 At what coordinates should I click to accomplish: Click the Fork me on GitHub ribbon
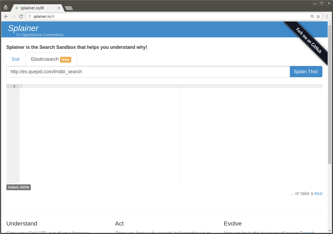point(308,41)
